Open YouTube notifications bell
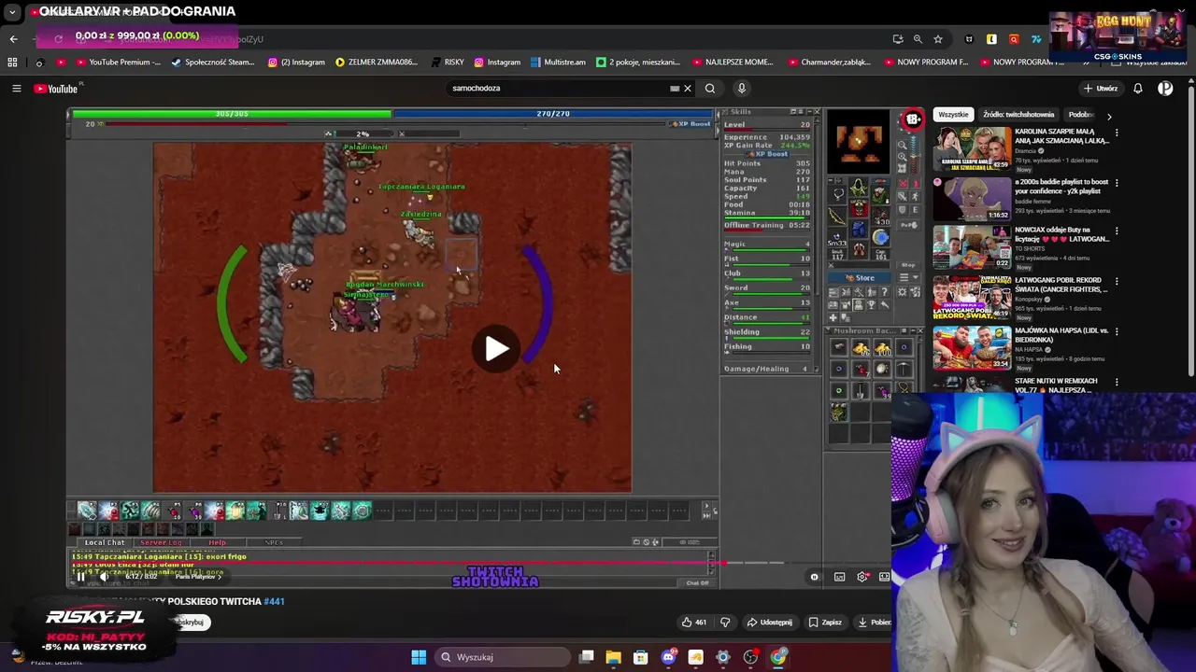Image resolution: width=1196 pixels, height=672 pixels. click(x=1138, y=89)
